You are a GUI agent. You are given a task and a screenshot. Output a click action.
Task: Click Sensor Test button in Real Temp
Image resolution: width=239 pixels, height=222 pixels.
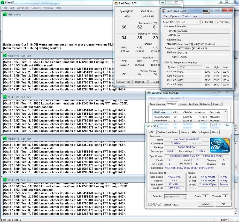[124, 82]
